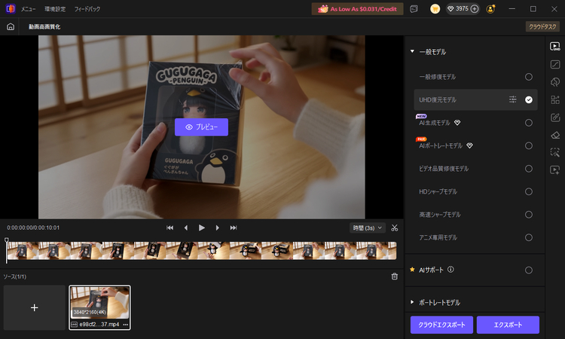Image resolution: width=565 pixels, height=339 pixels.
Task: Click the timeline frame strip
Action: (201, 251)
